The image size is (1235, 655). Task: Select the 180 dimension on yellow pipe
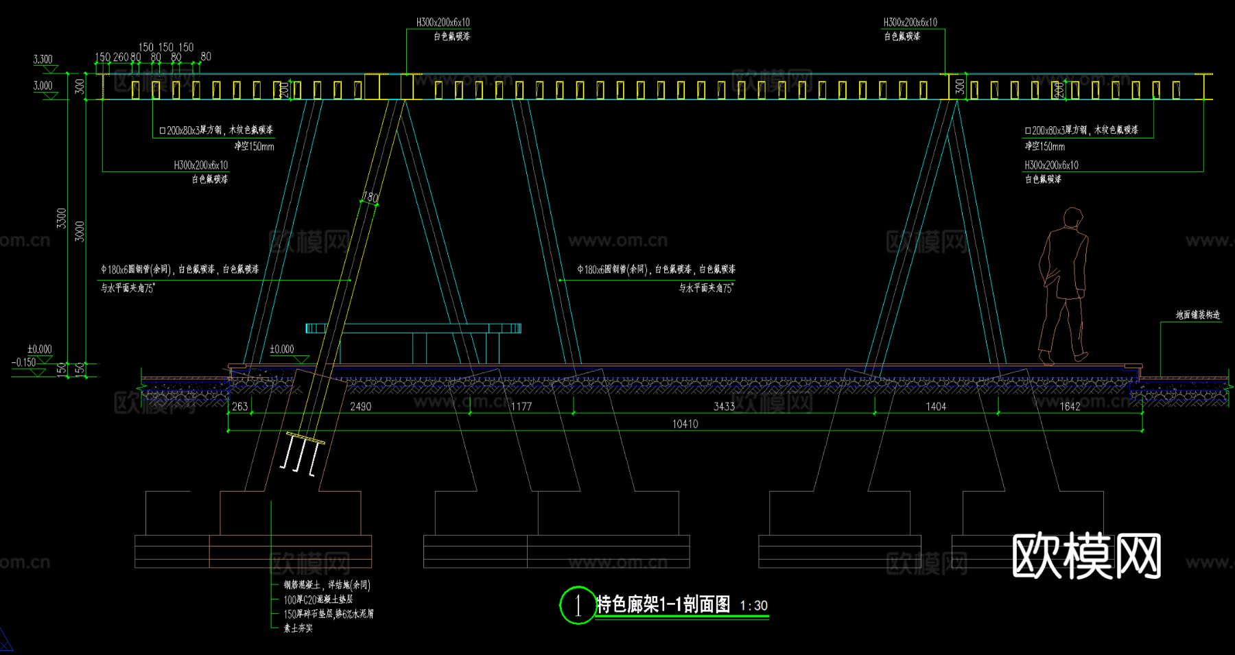[x=370, y=198]
